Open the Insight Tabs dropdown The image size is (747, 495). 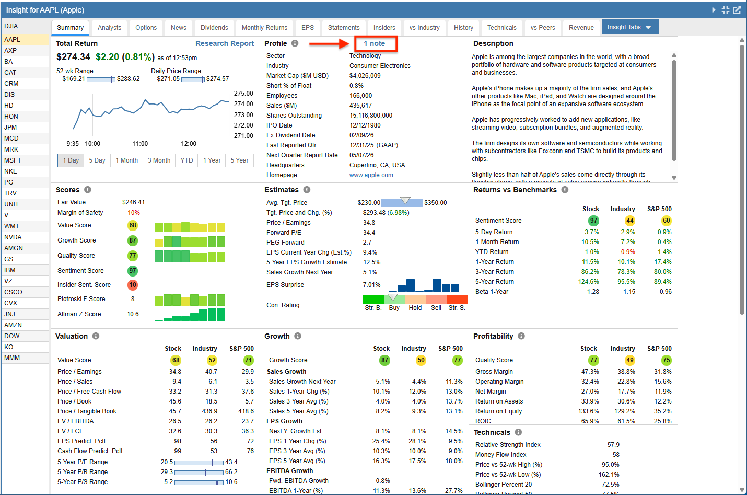tap(629, 27)
